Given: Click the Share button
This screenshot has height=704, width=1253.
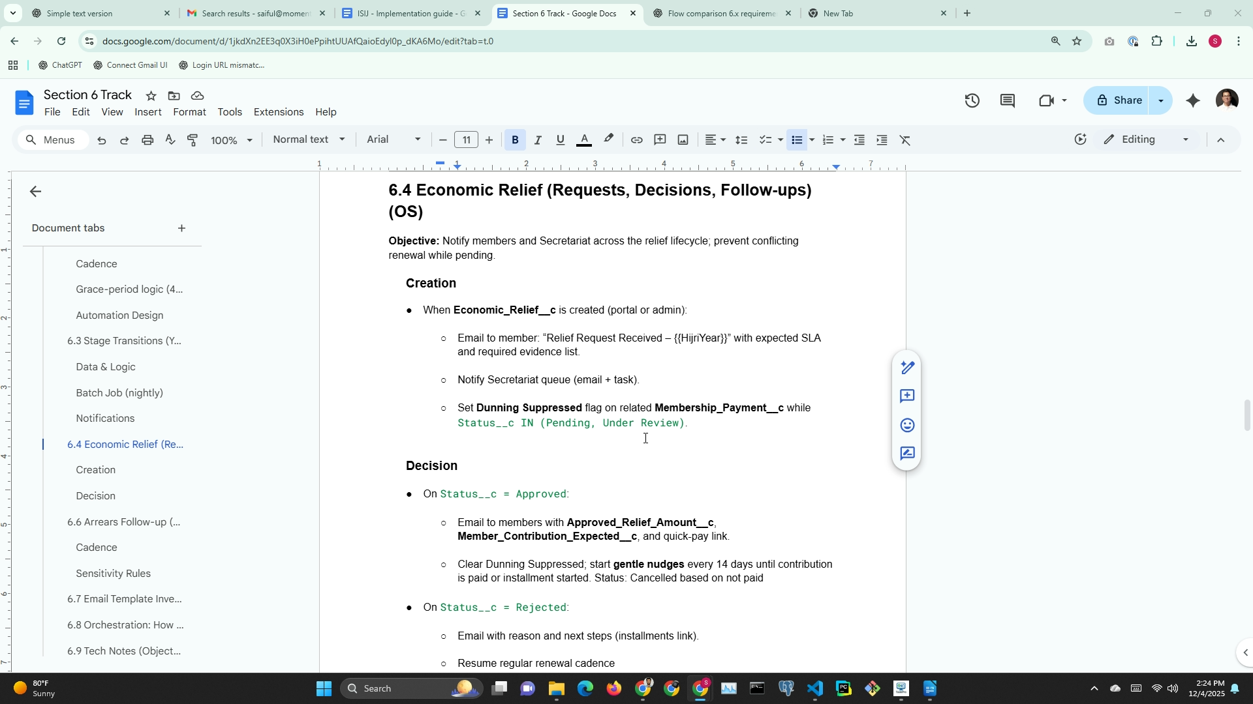Looking at the screenshot, I should click(1119, 100).
